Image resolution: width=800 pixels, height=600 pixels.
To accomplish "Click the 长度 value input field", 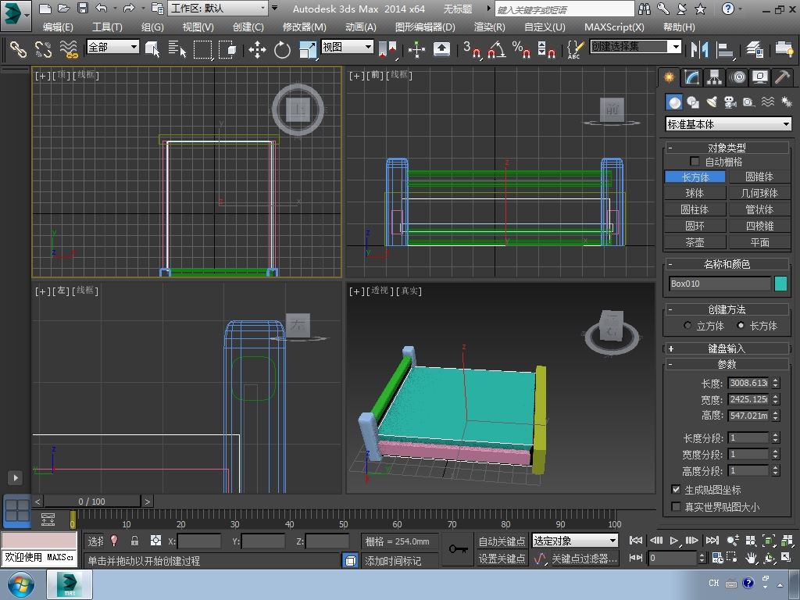I will point(748,383).
